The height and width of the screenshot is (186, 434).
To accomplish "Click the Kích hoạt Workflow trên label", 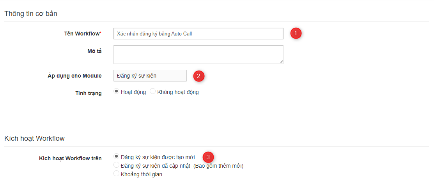I will pos(70,159).
